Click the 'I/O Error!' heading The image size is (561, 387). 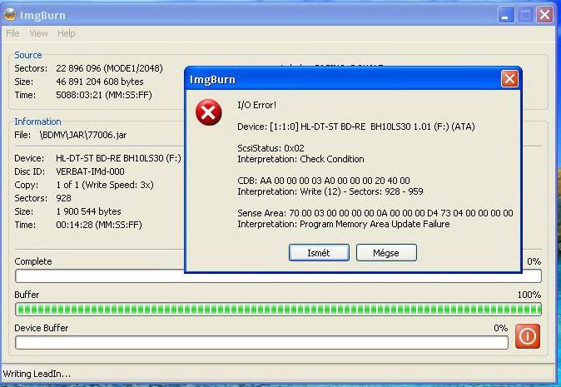257,105
